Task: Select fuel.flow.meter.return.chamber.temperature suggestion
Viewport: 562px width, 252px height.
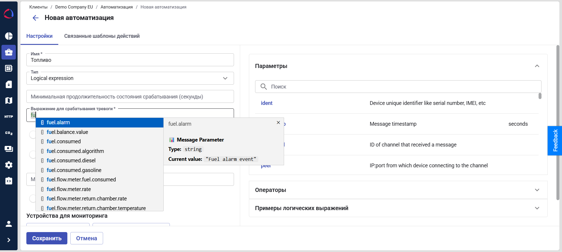Action: pos(100,207)
